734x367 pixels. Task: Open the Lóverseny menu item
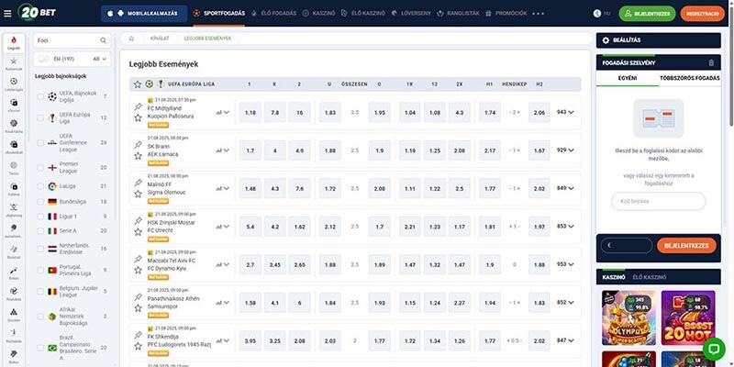pyautogui.click(x=411, y=14)
